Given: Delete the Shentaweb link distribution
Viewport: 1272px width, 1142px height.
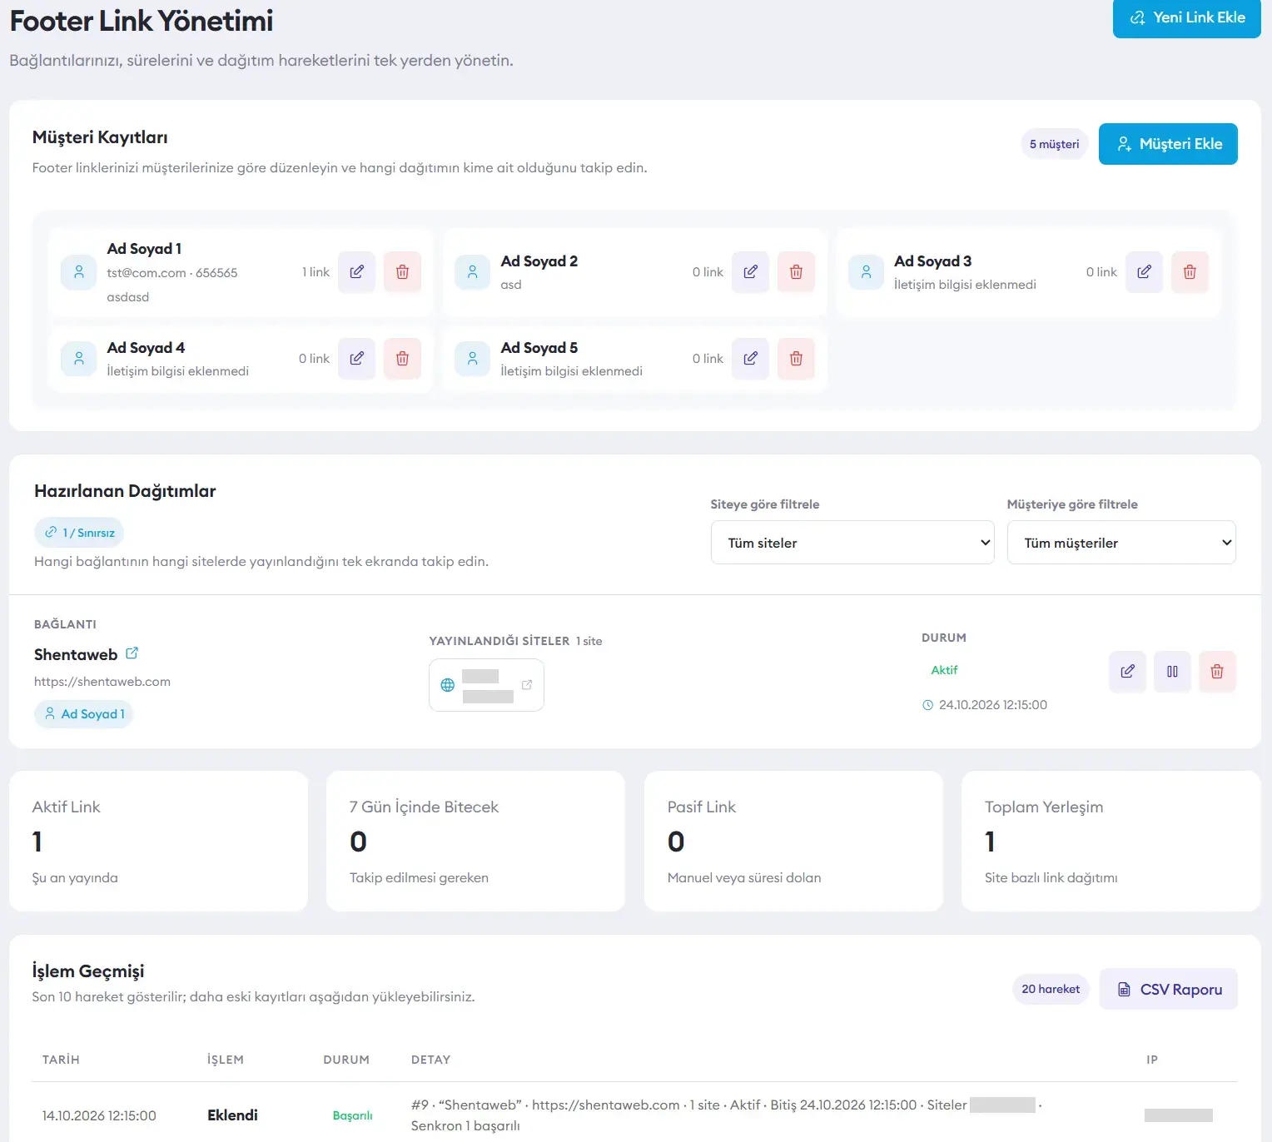Looking at the screenshot, I should 1217,672.
